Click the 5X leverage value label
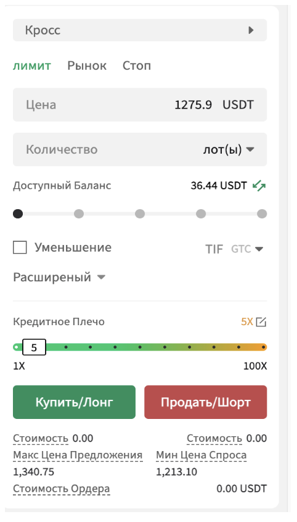This screenshot has height=522, width=297. pos(246,322)
